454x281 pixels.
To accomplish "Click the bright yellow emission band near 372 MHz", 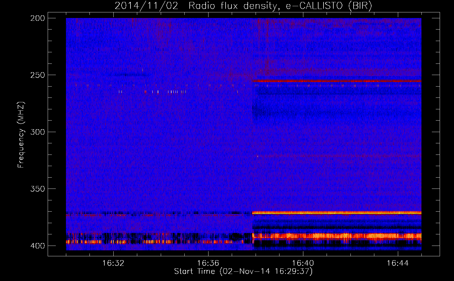I will [337, 213].
